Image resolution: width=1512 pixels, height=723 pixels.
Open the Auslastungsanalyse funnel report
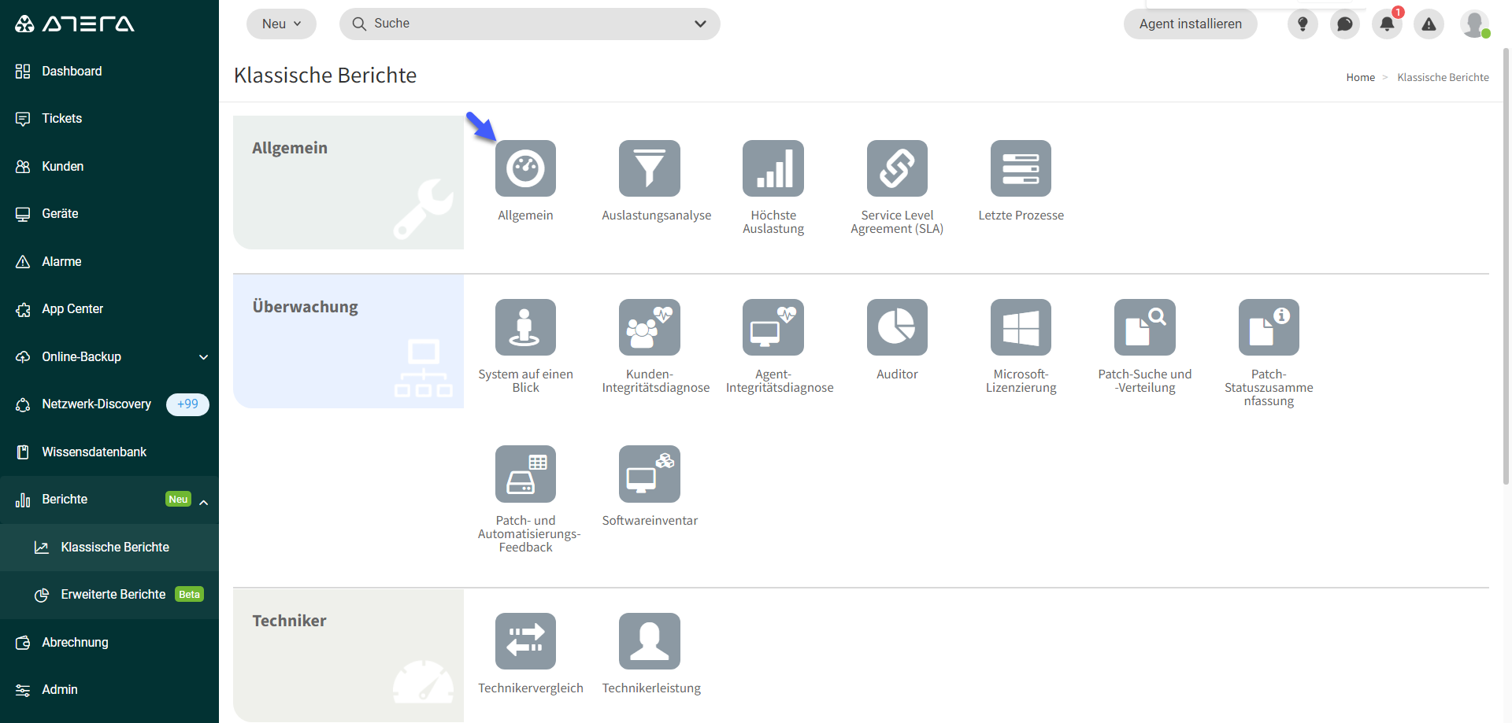click(x=649, y=168)
